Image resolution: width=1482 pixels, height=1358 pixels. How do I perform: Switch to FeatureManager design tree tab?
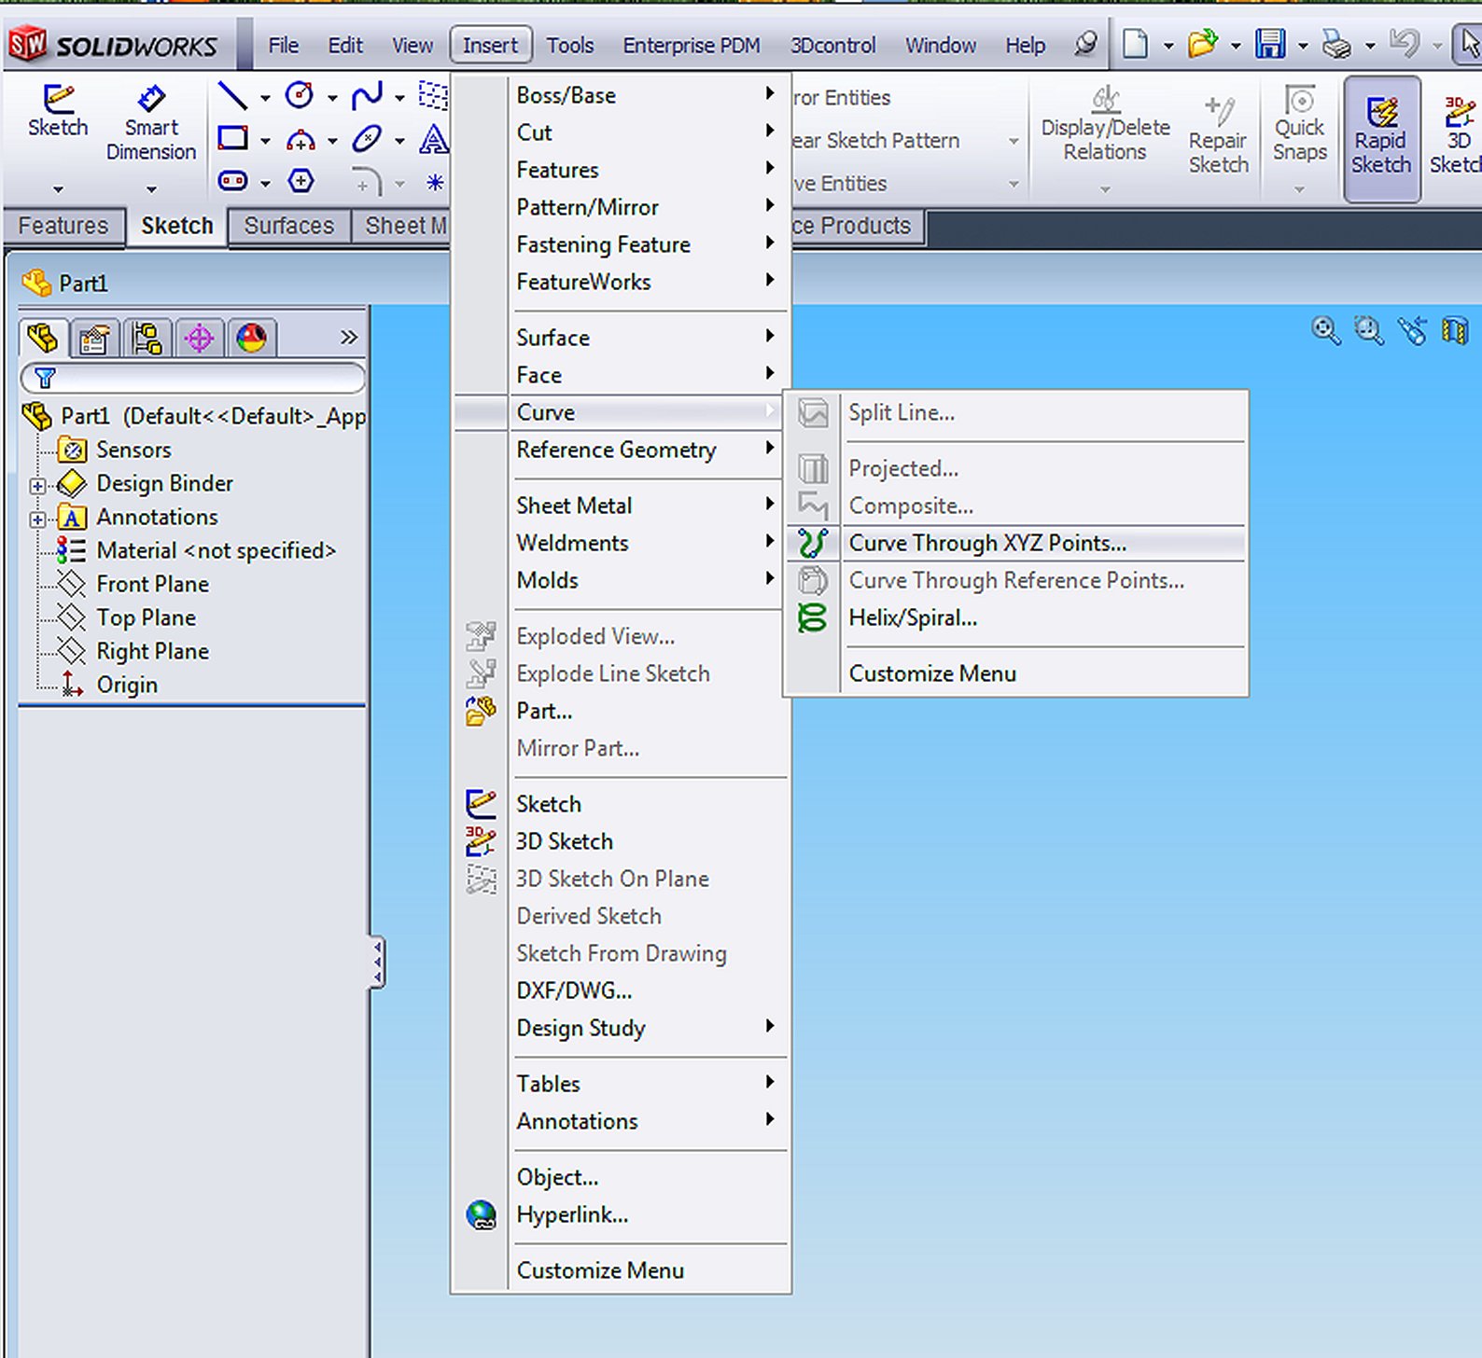(x=43, y=337)
